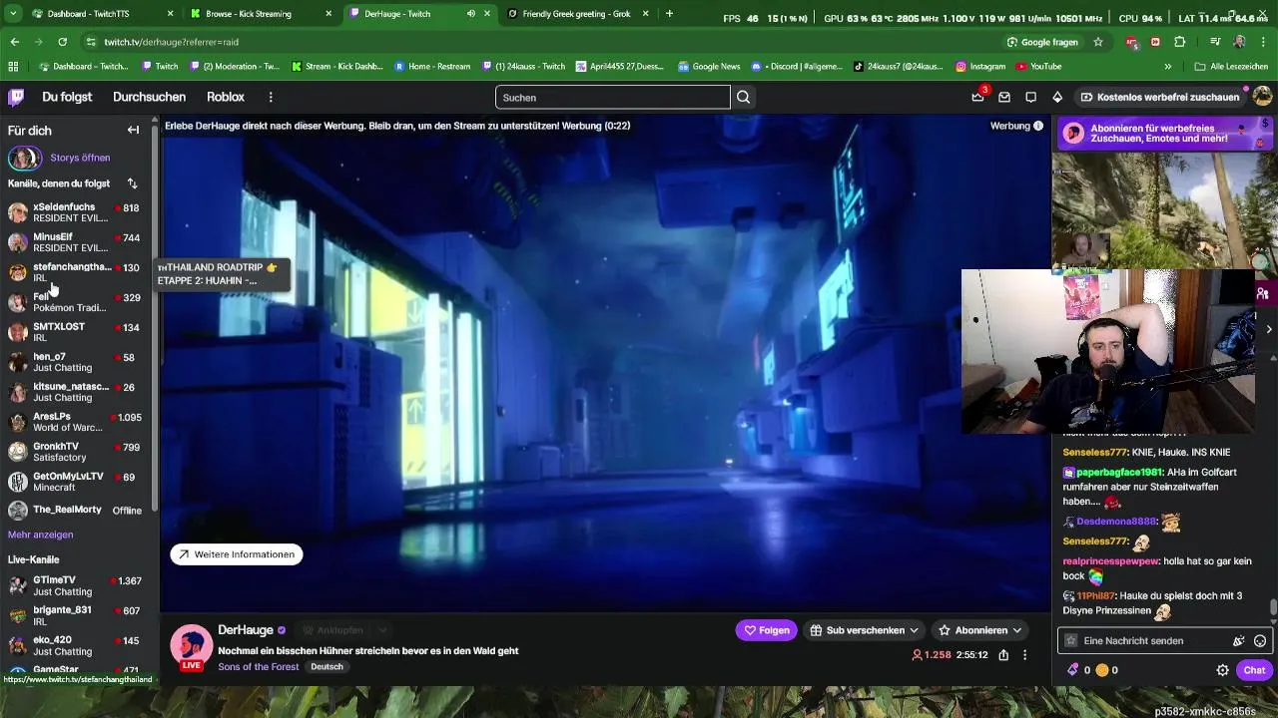Bookmark this page with star icon

(x=1098, y=42)
